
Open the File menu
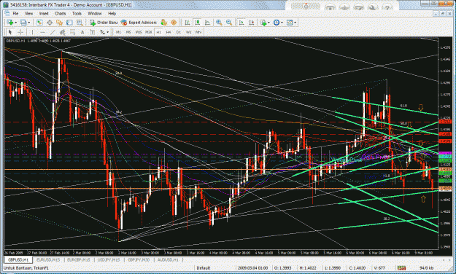[x=15, y=13]
